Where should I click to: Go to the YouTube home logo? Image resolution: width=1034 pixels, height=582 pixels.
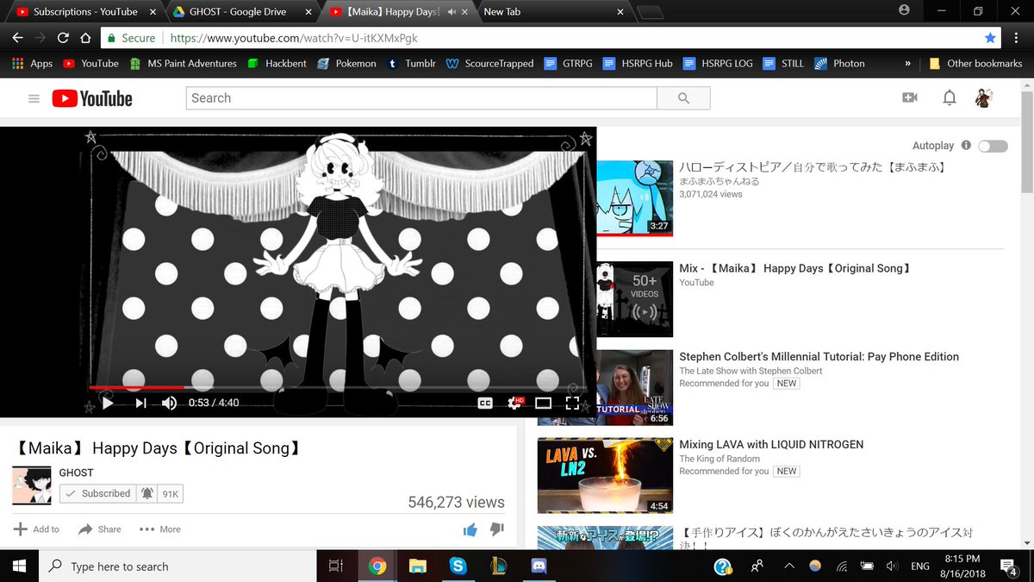[92, 98]
